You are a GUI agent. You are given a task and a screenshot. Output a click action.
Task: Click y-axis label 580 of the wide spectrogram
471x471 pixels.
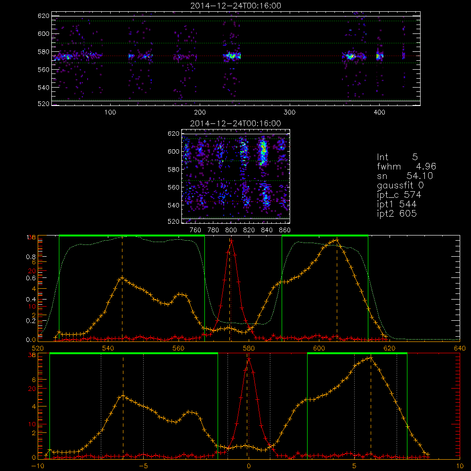[x=43, y=52]
